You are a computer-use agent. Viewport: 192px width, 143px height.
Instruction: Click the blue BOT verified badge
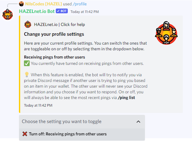pos(62,11)
